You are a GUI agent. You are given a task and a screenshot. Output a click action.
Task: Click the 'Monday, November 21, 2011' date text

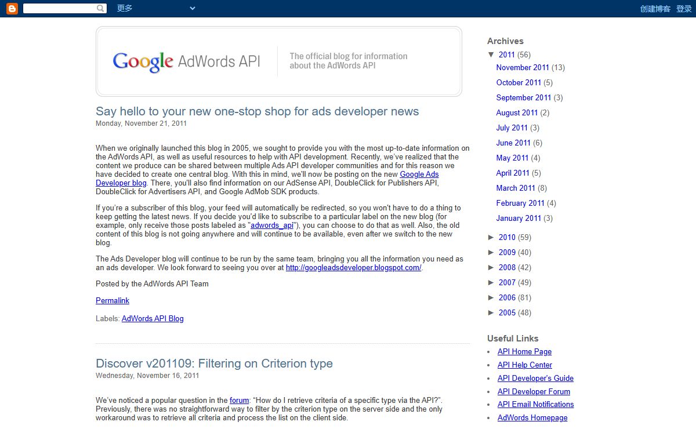click(142, 123)
